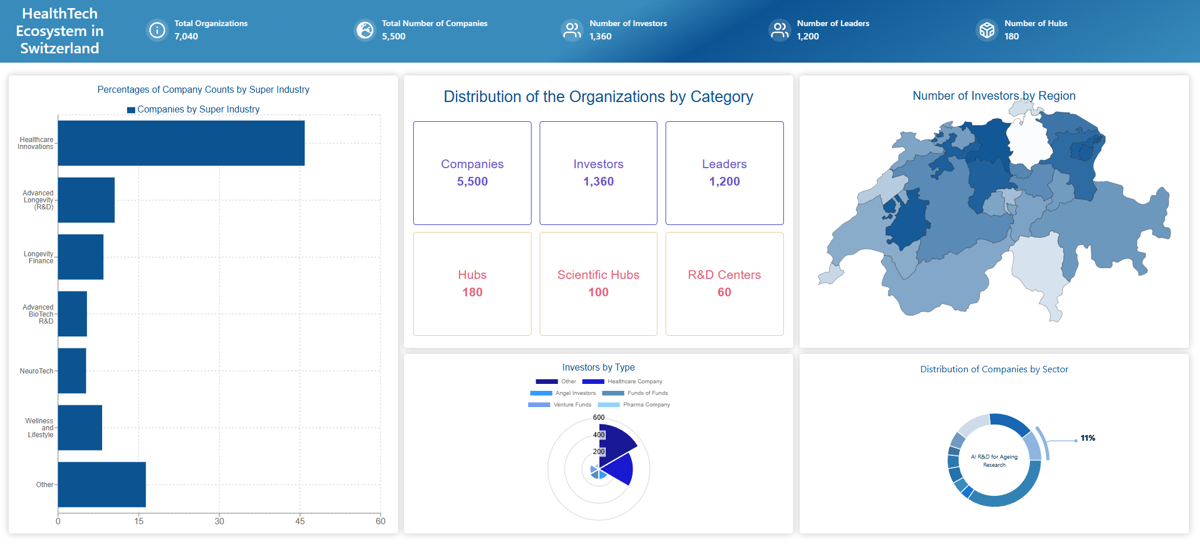Click the people icon beside Number of Investors
This screenshot has width=1200, height=548.
(x=572, y=30)
